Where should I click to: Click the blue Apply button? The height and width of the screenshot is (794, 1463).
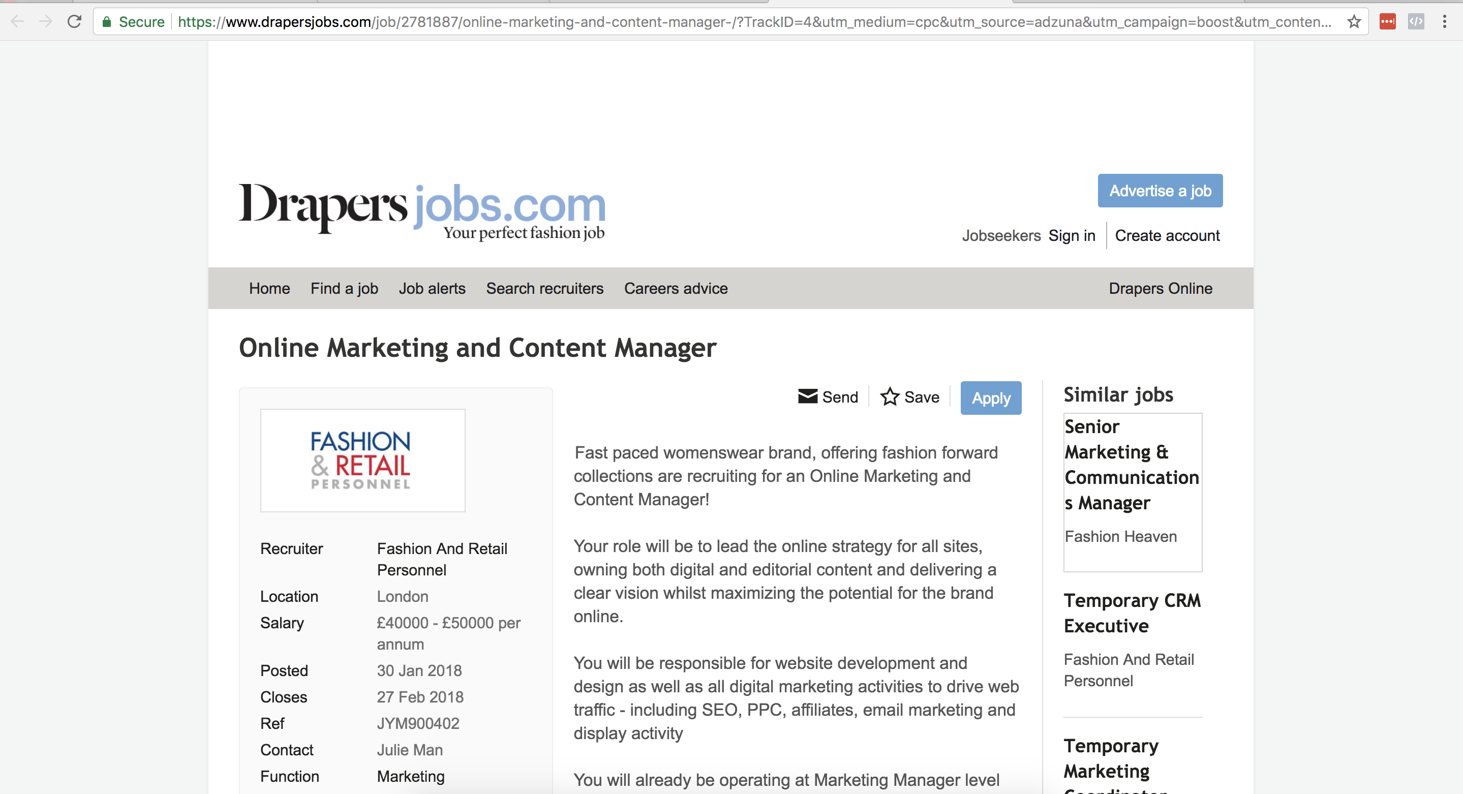coord(990,398)
